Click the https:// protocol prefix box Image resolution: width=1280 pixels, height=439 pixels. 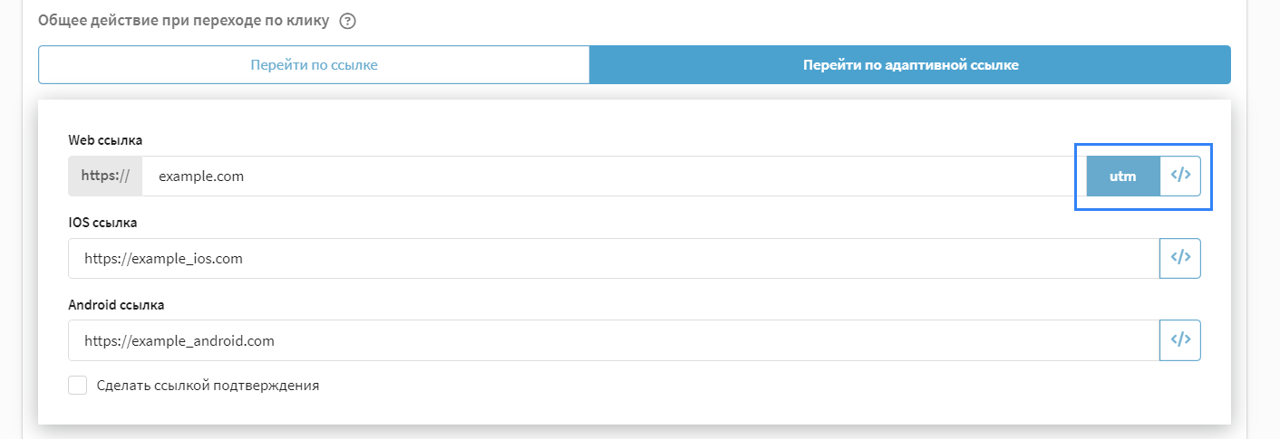(x=105, y=177)
